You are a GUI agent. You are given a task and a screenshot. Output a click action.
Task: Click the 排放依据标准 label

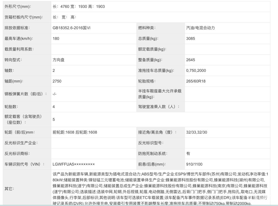17,28
